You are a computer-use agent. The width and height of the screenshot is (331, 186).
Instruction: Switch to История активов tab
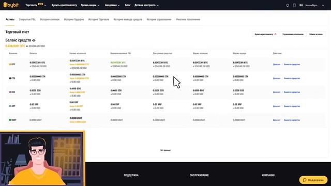(x=50, y=20)
